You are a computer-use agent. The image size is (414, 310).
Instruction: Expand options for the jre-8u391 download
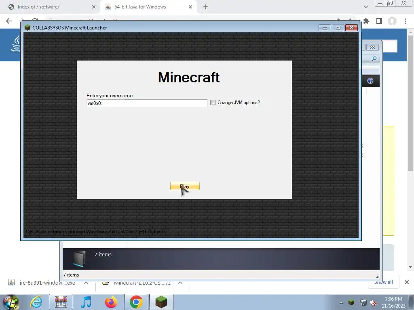(86, 283)
